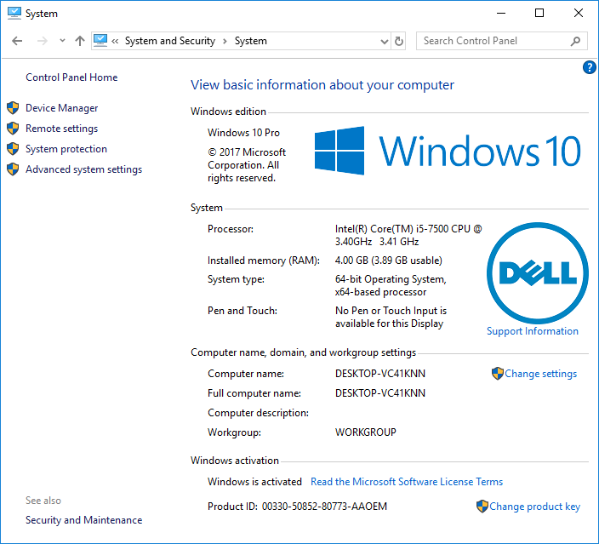Open Control Panel Home
599x544 pixels.
pyautogui.click(x=71, y=77)
